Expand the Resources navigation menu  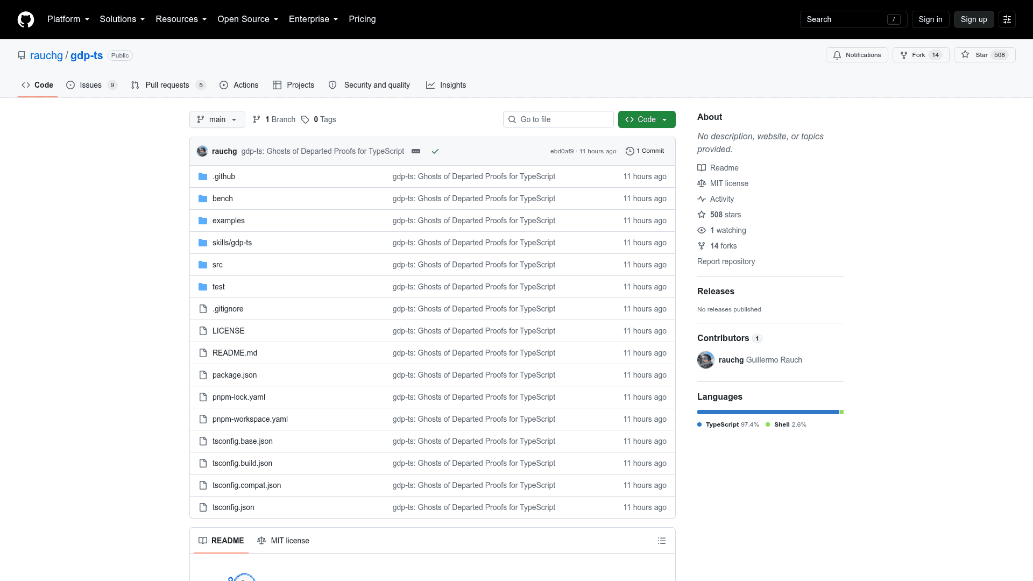(x=181, y=19)
